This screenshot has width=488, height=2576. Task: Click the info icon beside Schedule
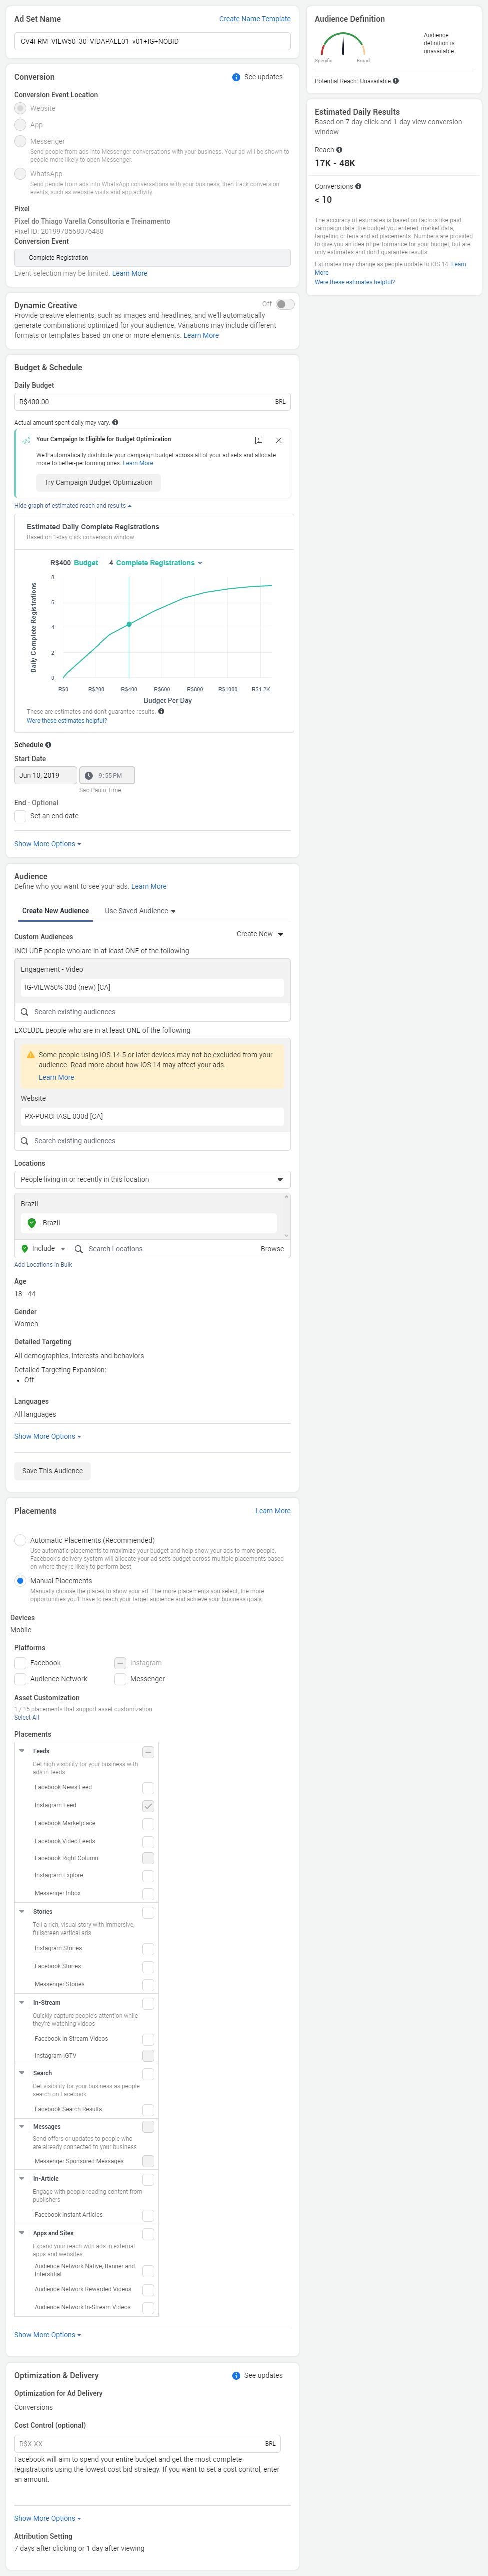point(48,745)
